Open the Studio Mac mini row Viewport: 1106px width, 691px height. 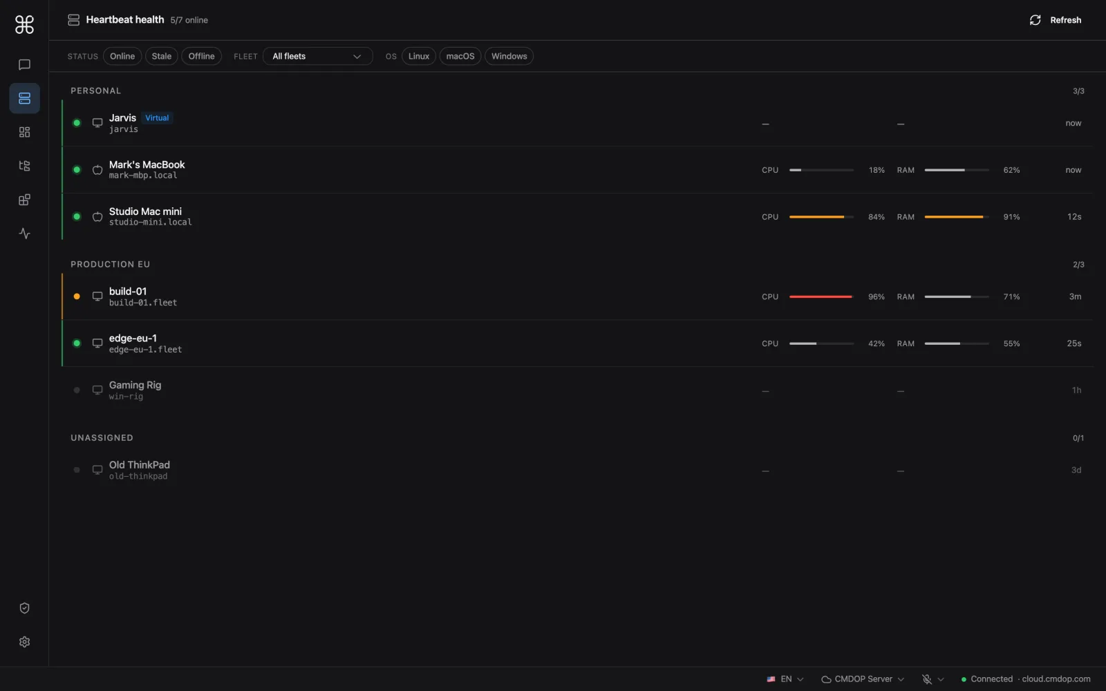coord(577,216)
